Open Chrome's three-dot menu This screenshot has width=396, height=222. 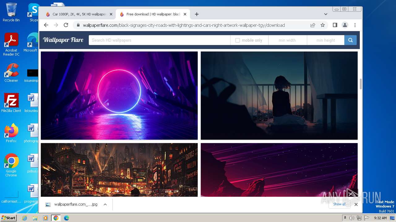[x=355, y=25]
